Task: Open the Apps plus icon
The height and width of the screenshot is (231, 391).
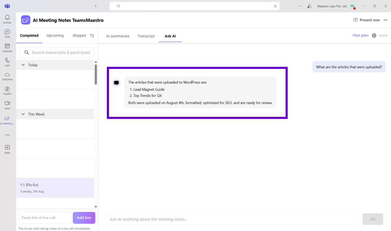Action: coord(7,149)
